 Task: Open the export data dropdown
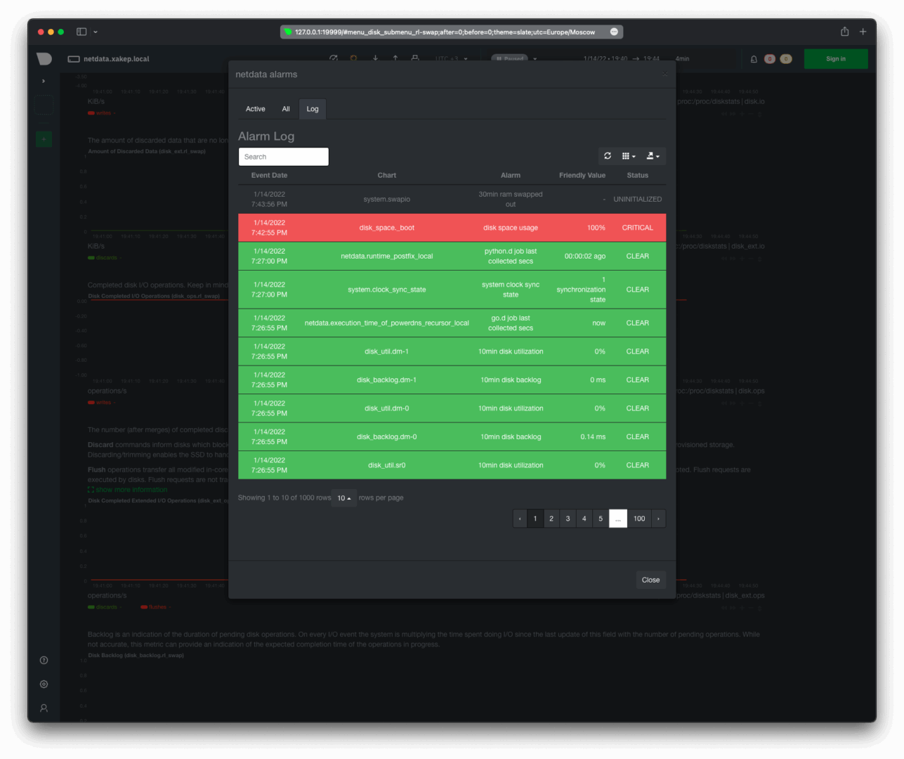coord(653,156)
